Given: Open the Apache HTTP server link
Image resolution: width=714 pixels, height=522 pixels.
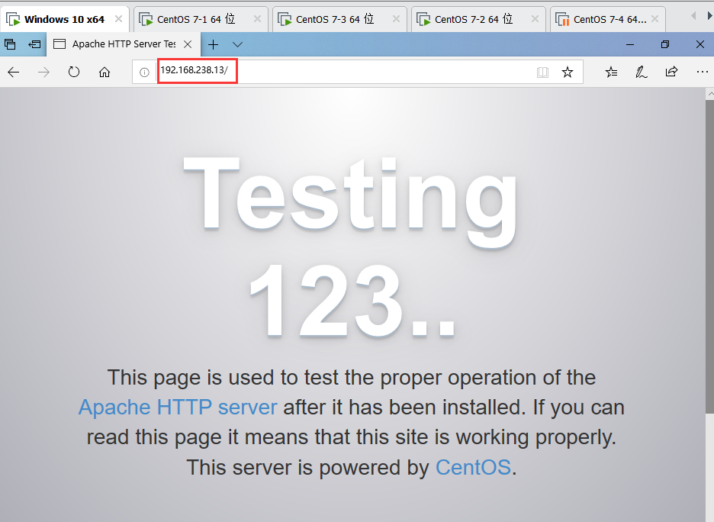Looking at the screenshot, I should [x=178, y=408].
